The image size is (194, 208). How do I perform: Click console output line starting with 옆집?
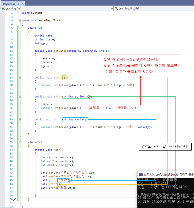pos(152,183)
